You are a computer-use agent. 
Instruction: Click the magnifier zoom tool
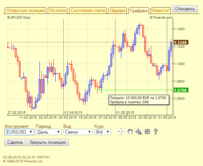[139, 132]
